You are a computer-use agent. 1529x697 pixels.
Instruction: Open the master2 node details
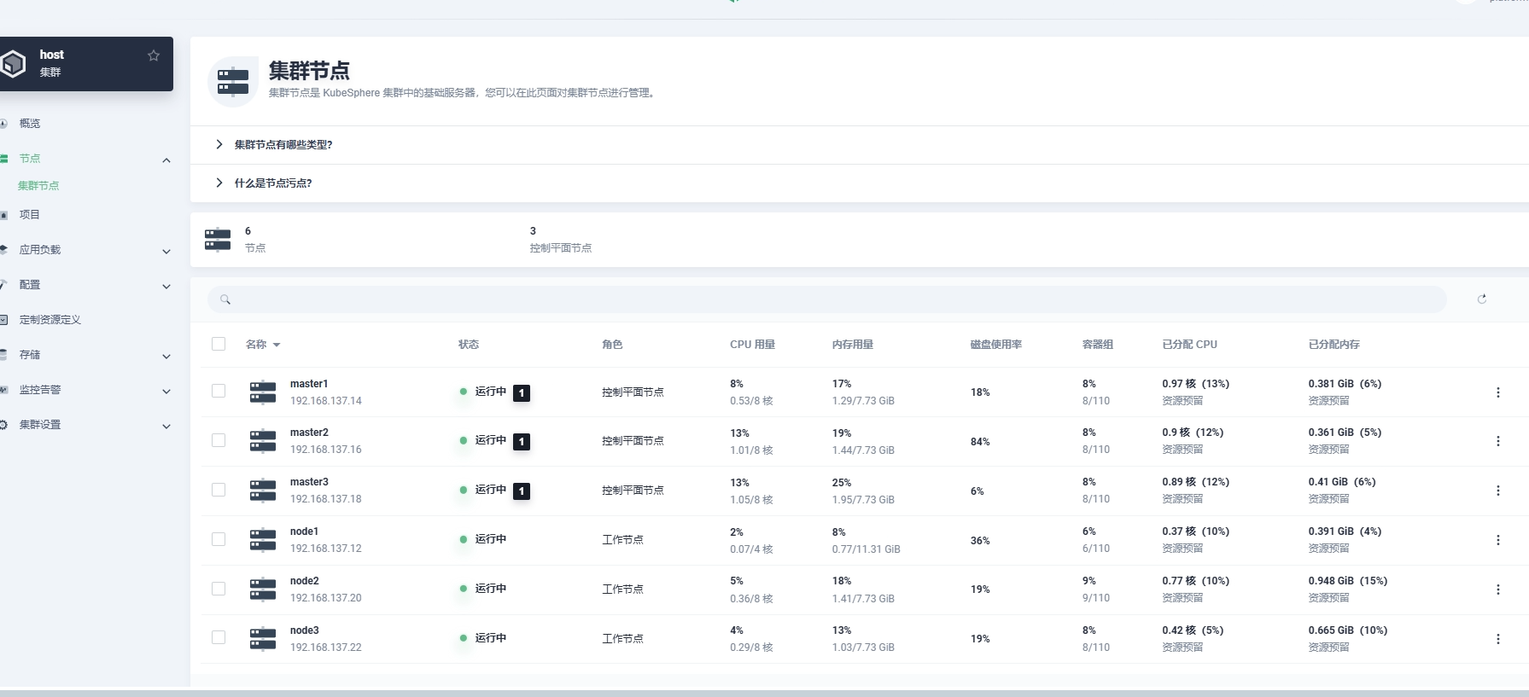(x=309, y=433)
